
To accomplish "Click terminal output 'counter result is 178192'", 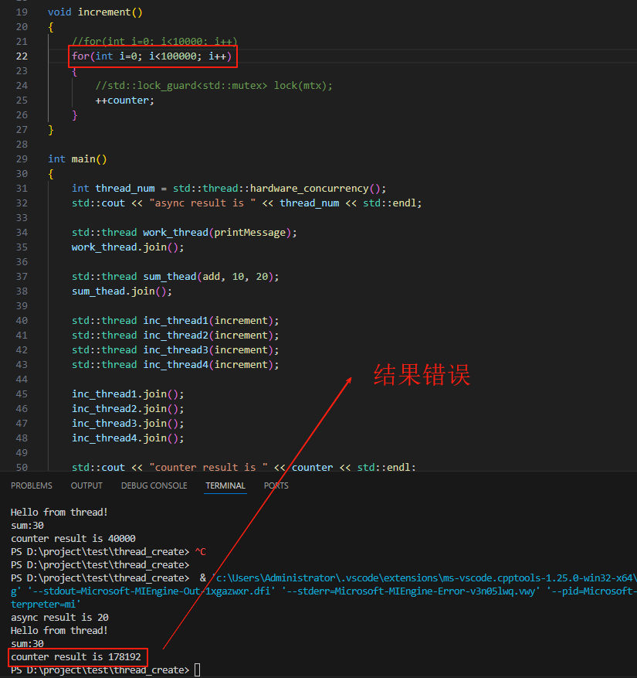I will 76,657.
